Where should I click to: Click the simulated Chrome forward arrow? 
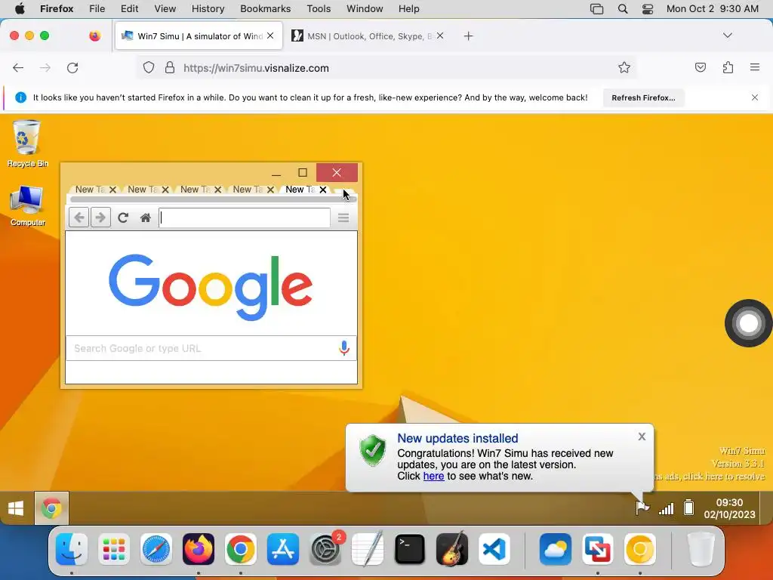point(100,217)
